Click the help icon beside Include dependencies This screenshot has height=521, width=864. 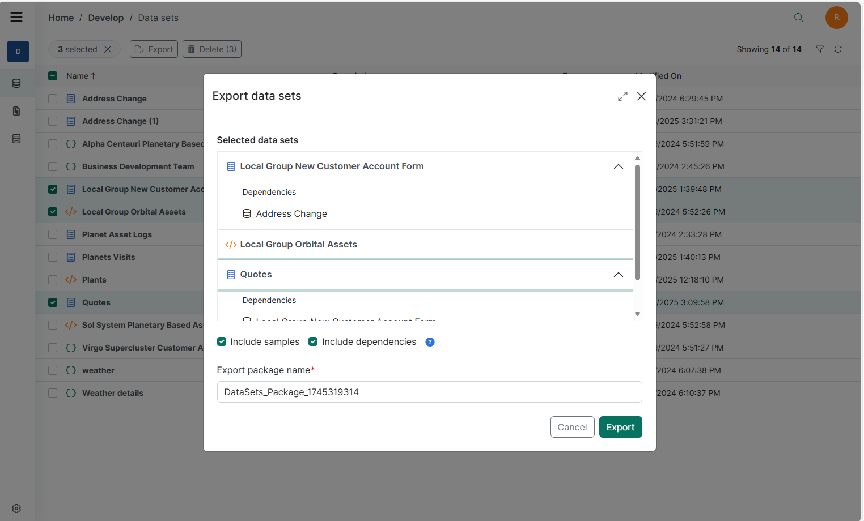point(430,342)
